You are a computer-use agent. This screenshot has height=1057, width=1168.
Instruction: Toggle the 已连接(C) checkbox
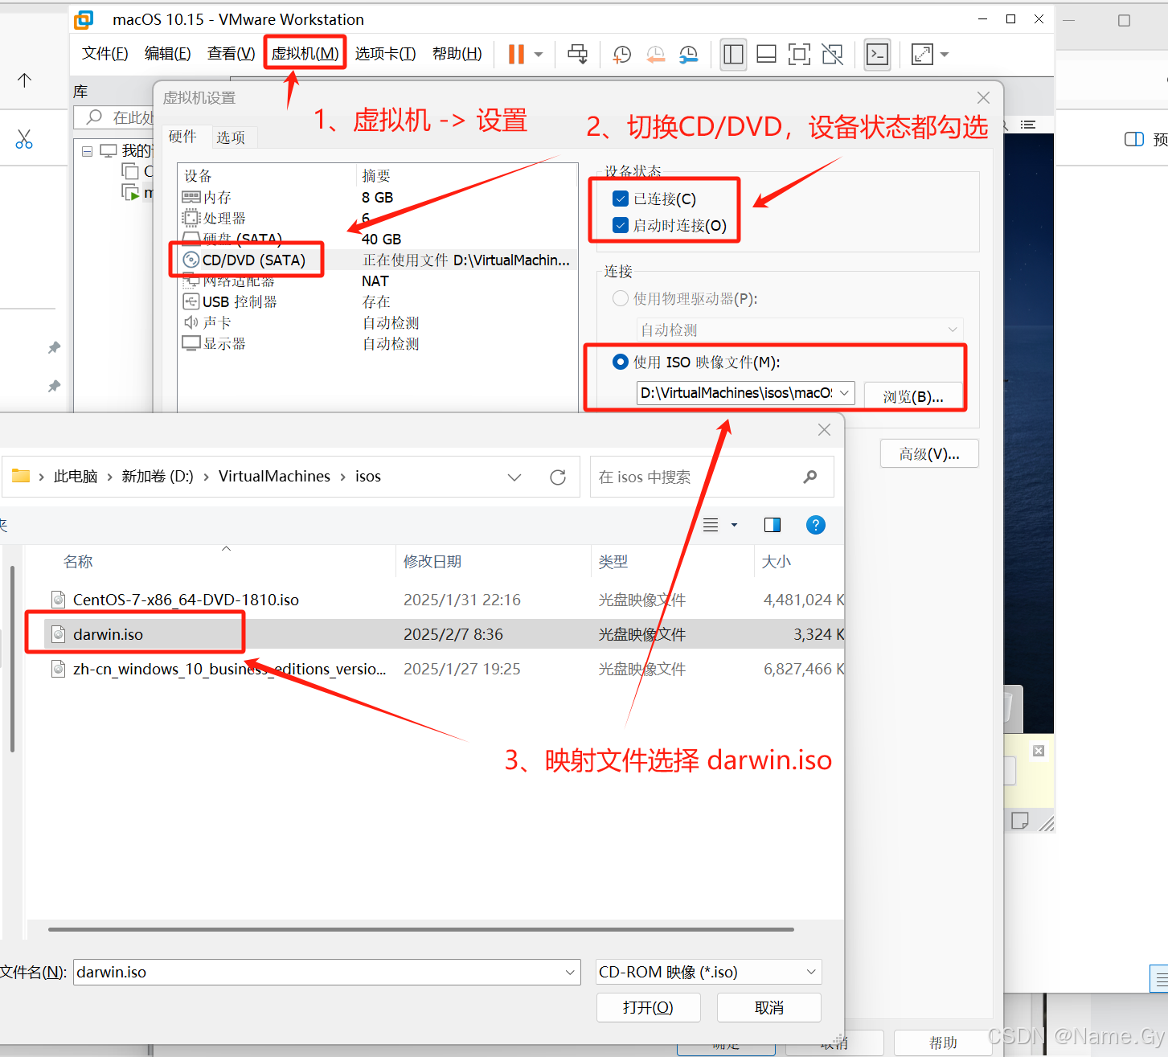pyautogui.click(x=620, y=199)
